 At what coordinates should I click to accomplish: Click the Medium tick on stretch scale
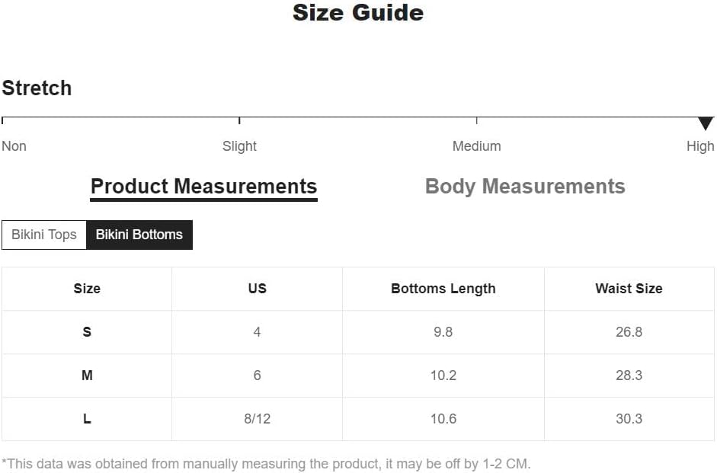click(x=476, y=120)
